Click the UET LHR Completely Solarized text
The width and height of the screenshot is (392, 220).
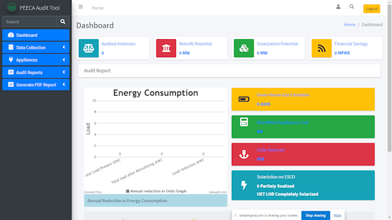(x=288, y=194)
